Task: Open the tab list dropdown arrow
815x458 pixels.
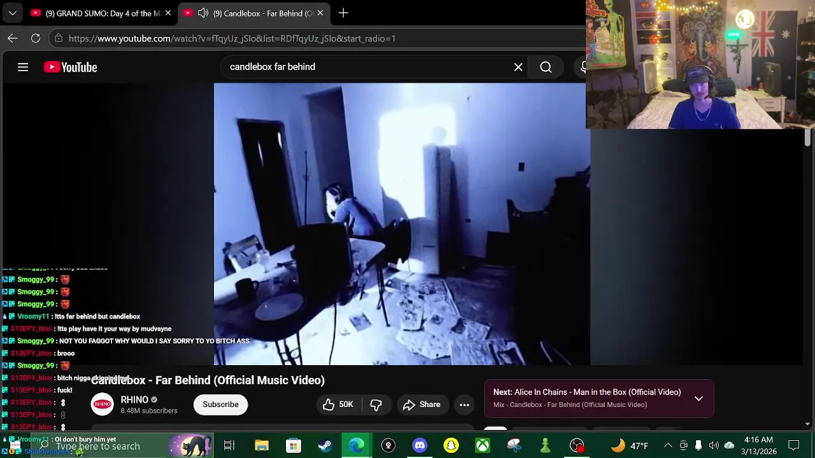Action: [13, 13]
